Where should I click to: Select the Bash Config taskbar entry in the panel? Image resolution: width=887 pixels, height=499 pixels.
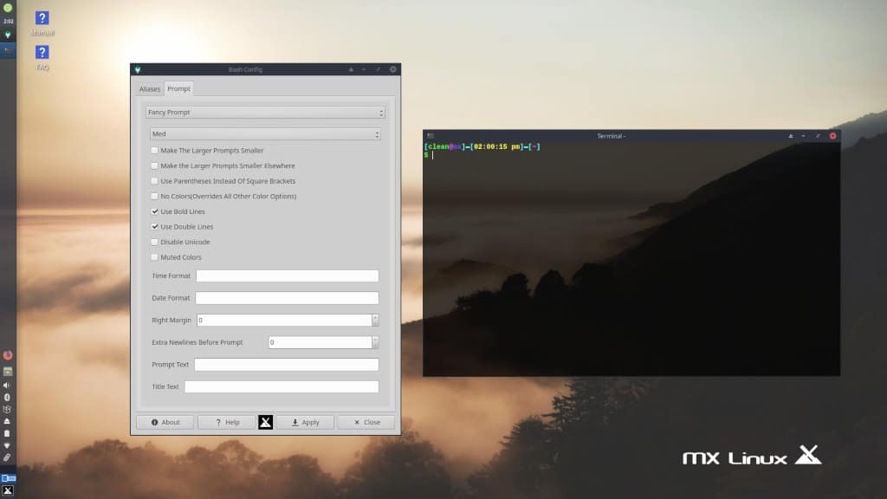pyautogui.click(x=8, y=35)
